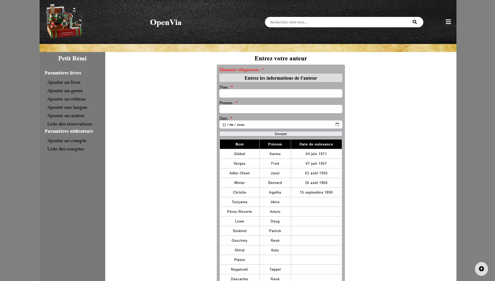Click the OpenVia Lego book logo
The width and height of the screenshot is (495, 281).
pos(64,22)
